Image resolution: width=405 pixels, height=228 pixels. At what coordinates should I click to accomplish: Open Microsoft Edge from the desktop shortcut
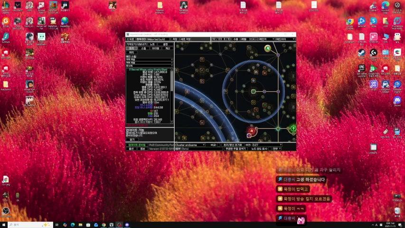click(385, 5)
